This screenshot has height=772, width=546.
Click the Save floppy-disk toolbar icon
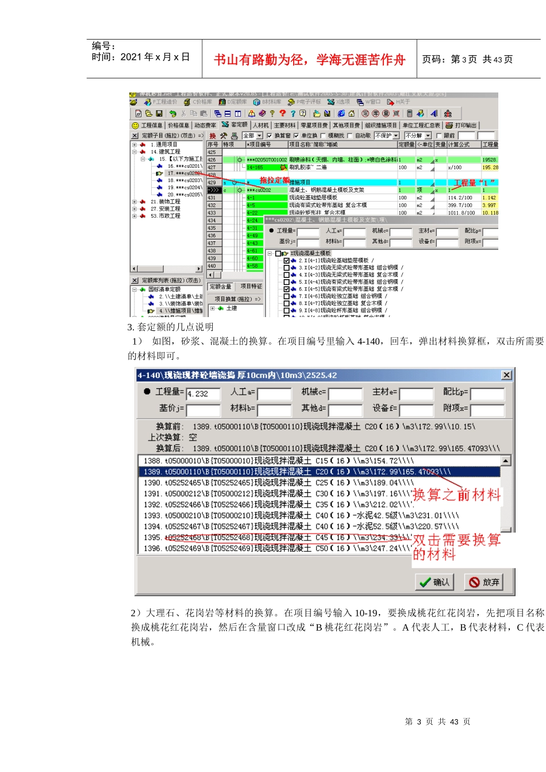[159, 114]
